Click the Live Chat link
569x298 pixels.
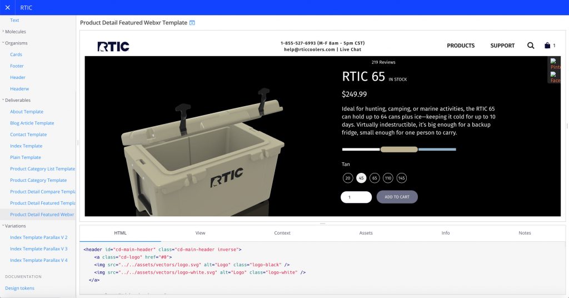[351, 49]
